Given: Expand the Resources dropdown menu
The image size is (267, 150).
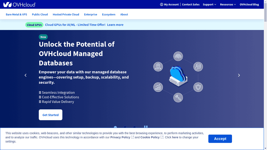Looking at the screenshot, I should 228,5.
